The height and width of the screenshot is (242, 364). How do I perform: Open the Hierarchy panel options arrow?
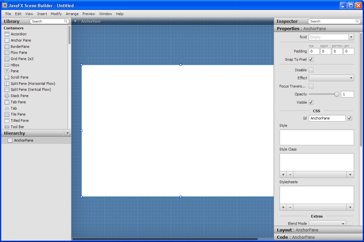(68, 133)
